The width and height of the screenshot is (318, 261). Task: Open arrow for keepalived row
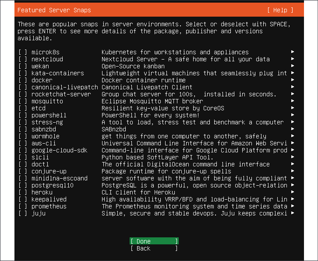pos(293,199)
